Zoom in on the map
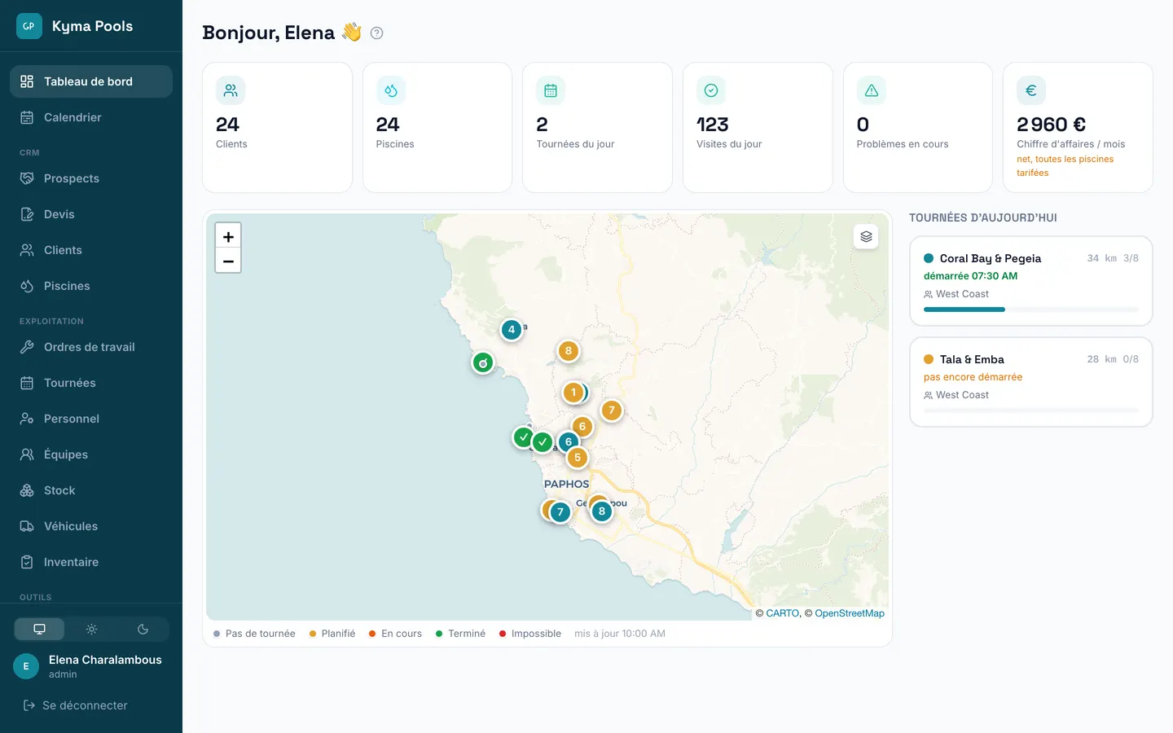 point(228,236)
